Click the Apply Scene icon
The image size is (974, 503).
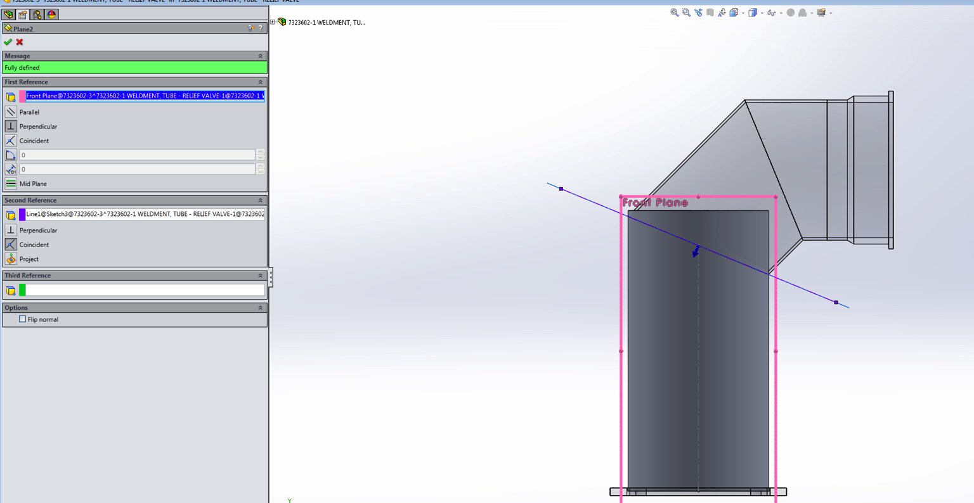(x=802, y=12)
